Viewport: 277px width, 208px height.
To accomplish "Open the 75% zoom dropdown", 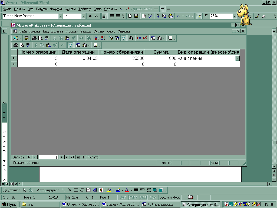I will pos(235,16).
